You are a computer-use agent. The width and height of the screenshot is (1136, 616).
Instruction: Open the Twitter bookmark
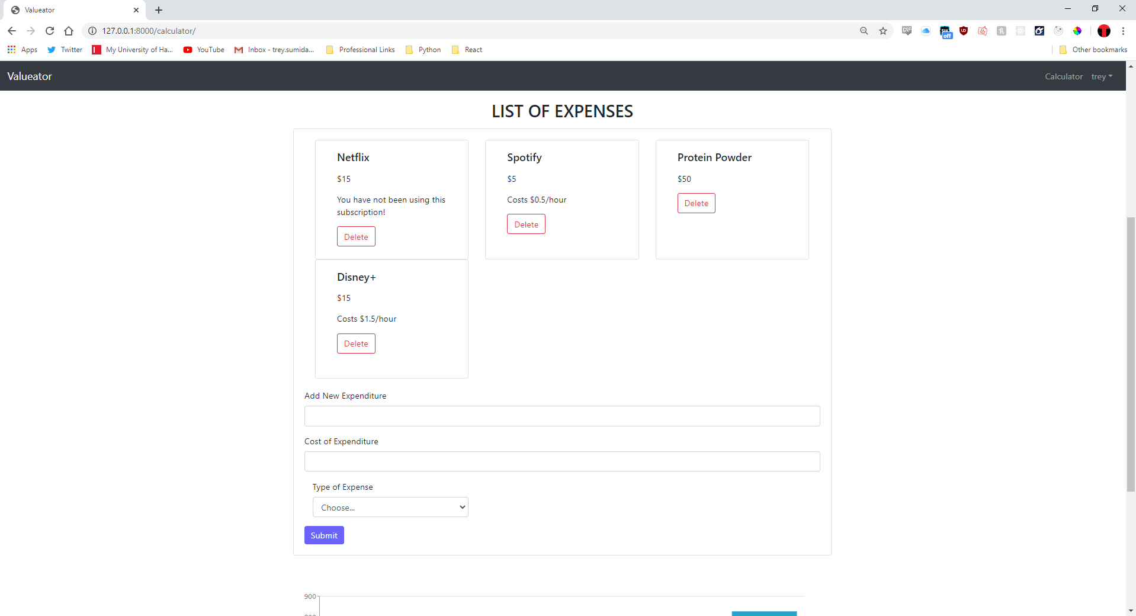[x=65, y=50]
